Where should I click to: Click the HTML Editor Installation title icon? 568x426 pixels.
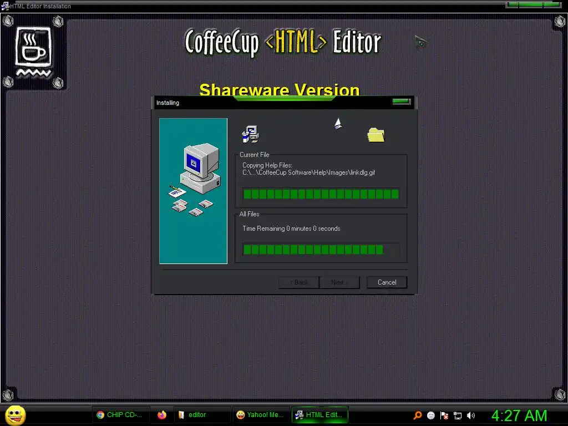tap(5, 6)
